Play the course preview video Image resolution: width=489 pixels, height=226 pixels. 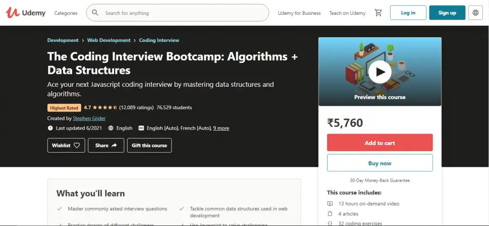(380, 72)
